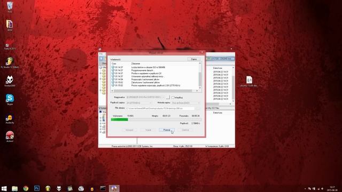Click the greyed Zamknij button
342x192 pixels.
click(x=185, y=130)
